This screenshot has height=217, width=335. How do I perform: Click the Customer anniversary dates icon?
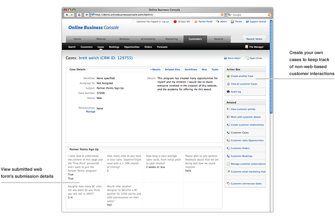pyautogui.click(x=228, y=184)
